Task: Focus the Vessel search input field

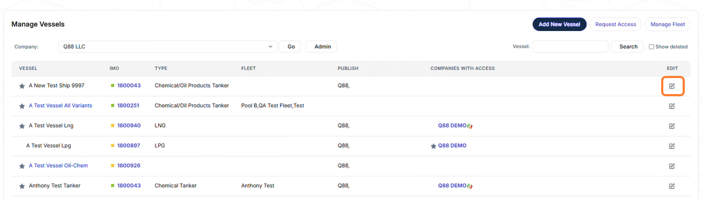Action: pos(571,47)
